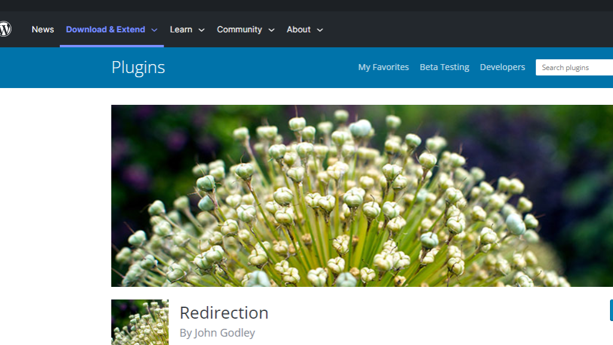
Task: Expand the Download & Extend chevron
Action: pos(154,30)
